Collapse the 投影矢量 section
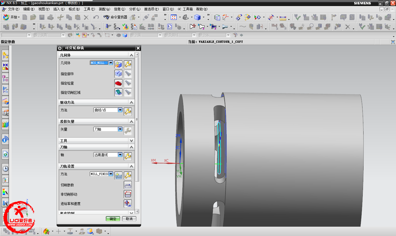Image resolution: width=396 pixels, height=236 pixels. [131, 122]
